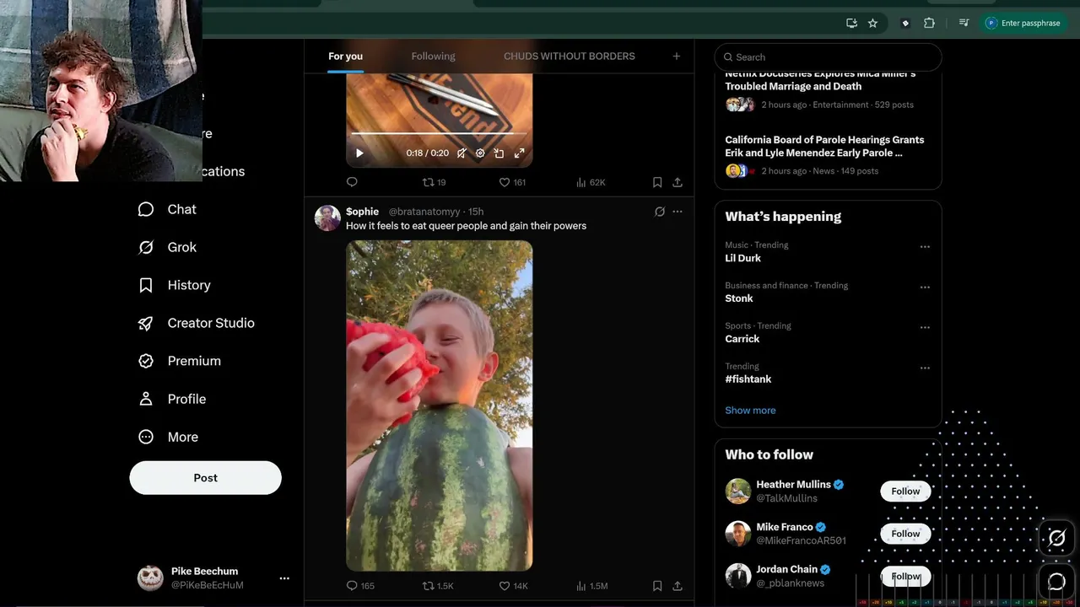Open more options for the $ophie post

pyautogui.click(x=678, y=212)
